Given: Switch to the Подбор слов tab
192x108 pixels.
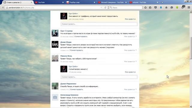Looking at the screenshot, I should pyautogui.click(x=81, y=2).
